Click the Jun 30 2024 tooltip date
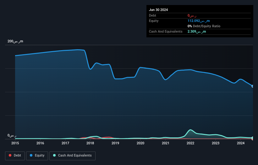 click(158, 10)
